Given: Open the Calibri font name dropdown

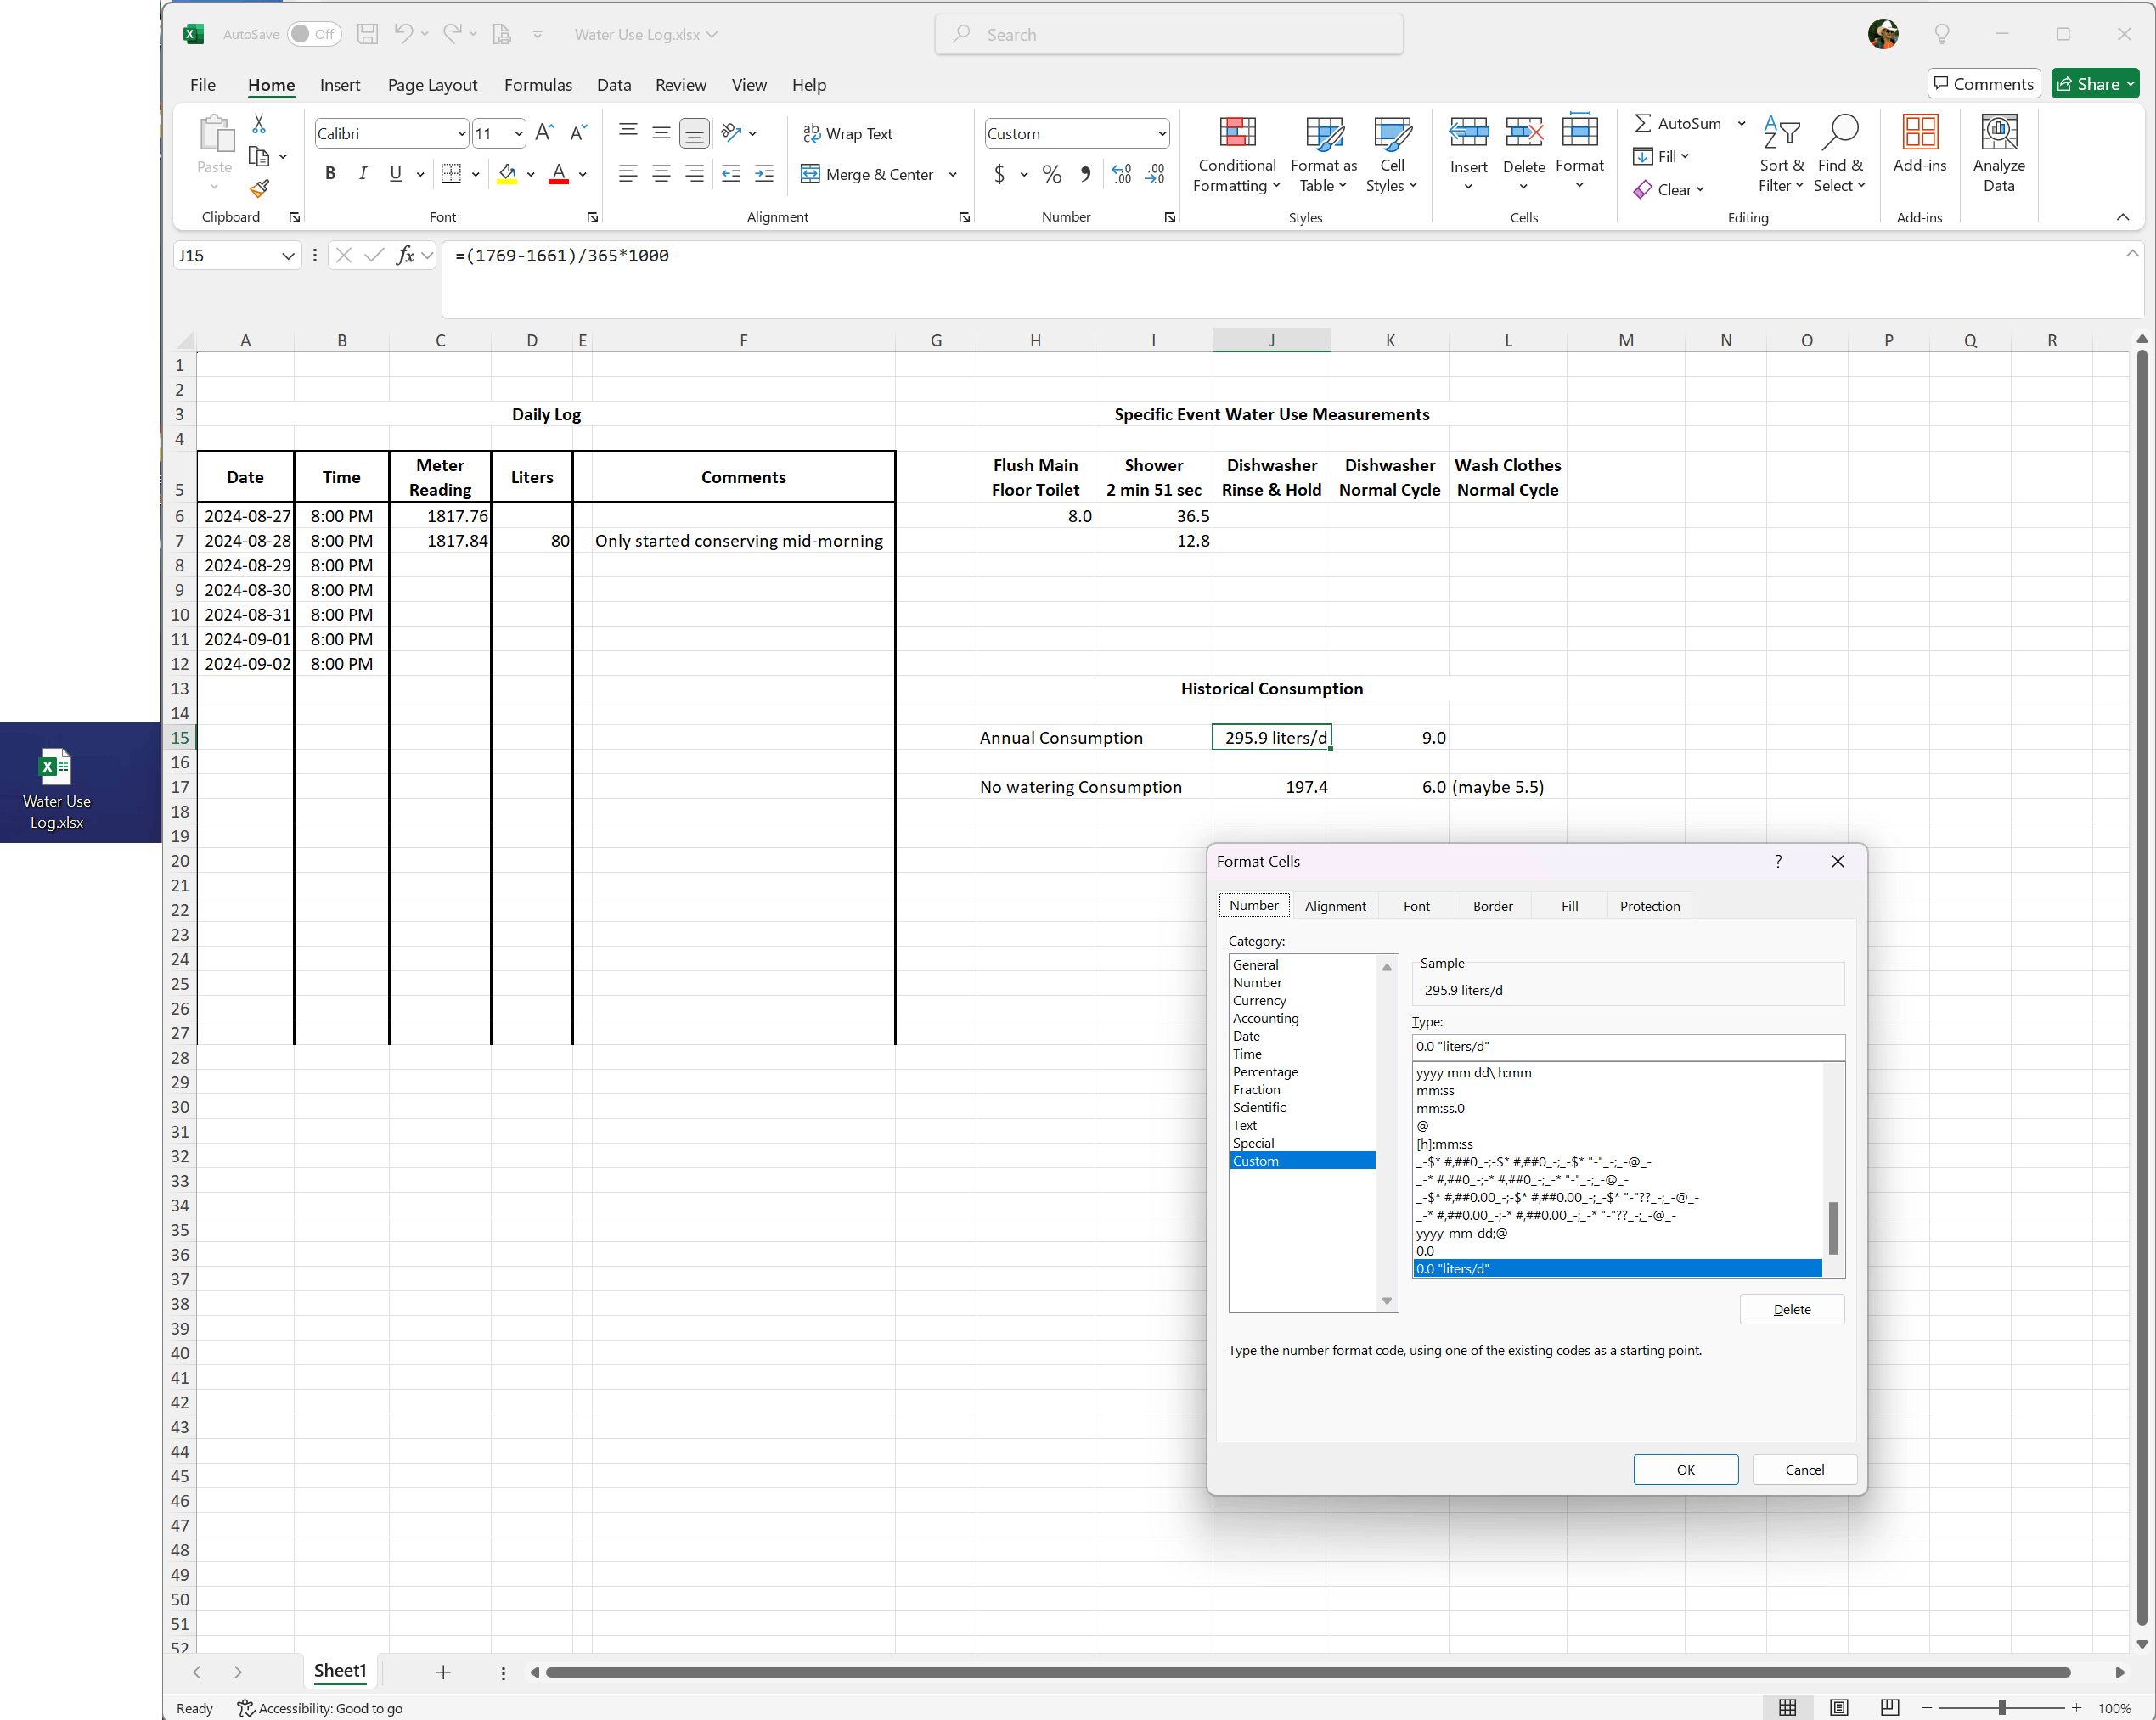Looking at the screenshot, I should (461, 134).
